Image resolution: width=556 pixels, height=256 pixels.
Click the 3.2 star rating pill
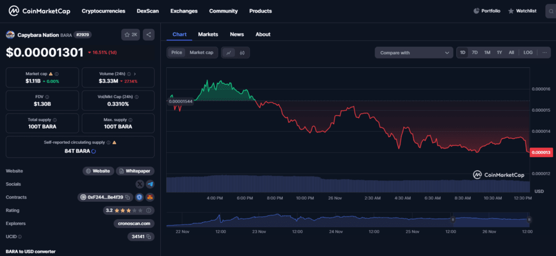tap(129, 210)
